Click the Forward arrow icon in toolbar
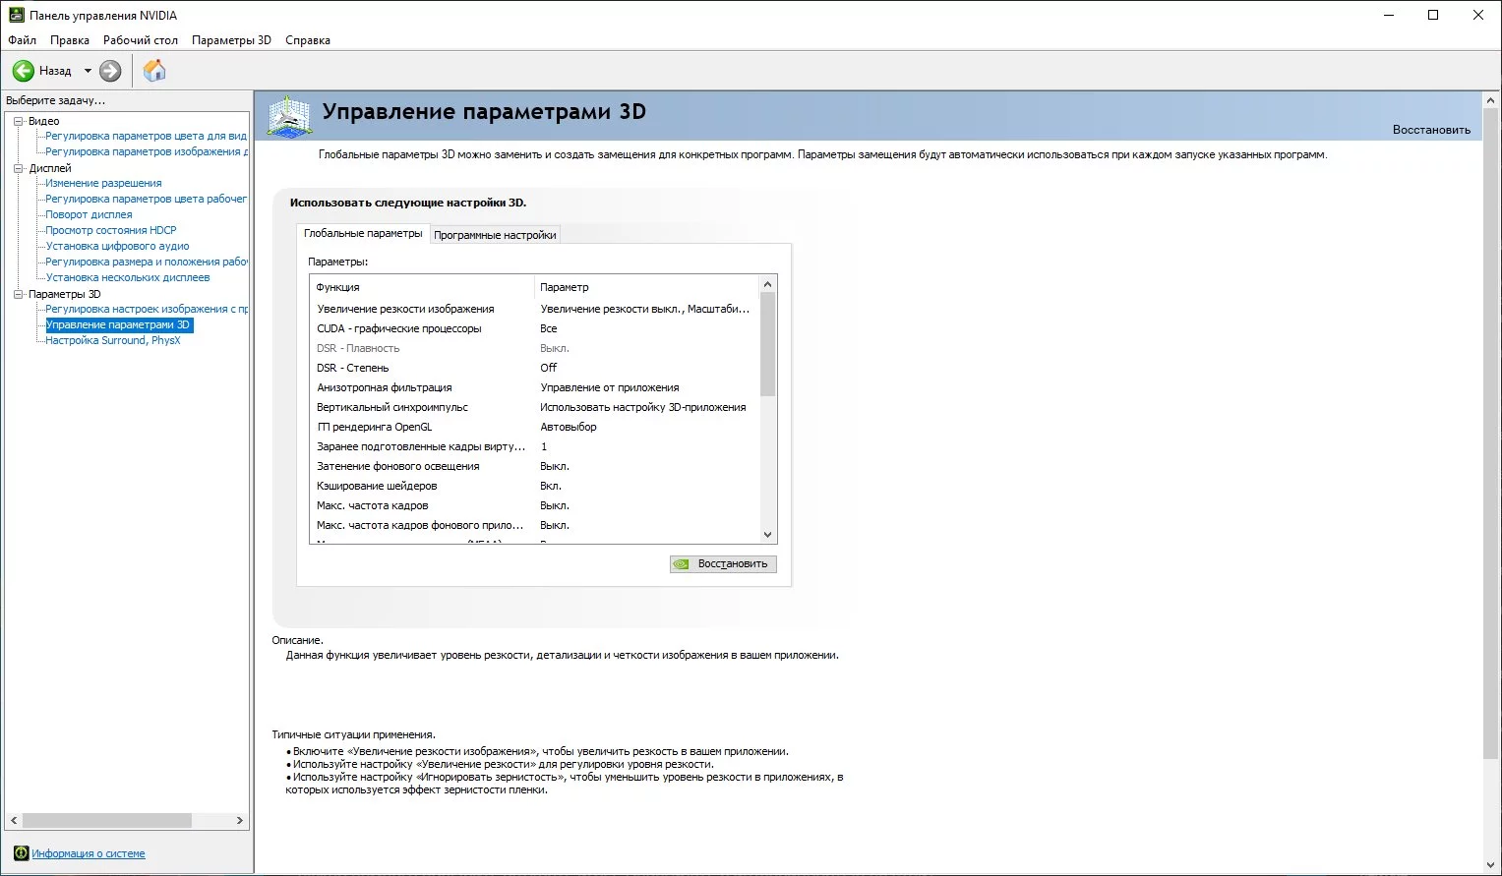The height and width of the screenshot is (876, 1502). 110,71
